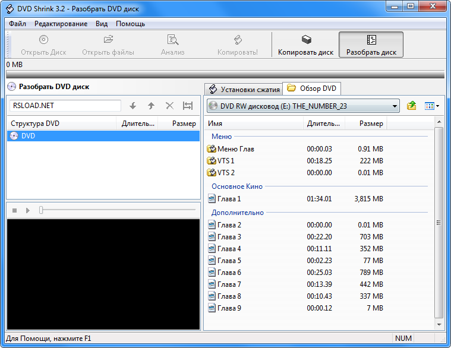Screen dimensions: 451x348
Task: Select the Глава 7 title icon
Action: tap(212, 284)
